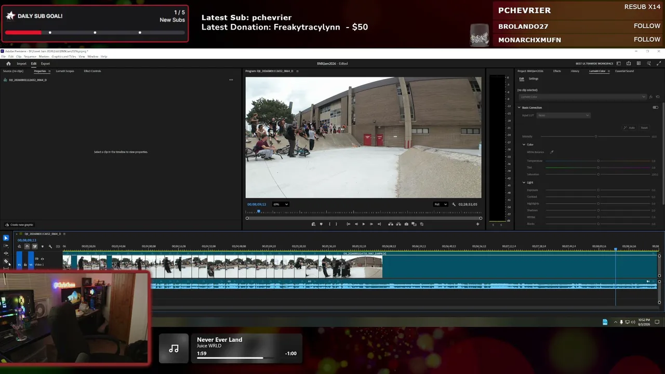Click Mark Out bracket in Program monitor

(x=336, y=224)
